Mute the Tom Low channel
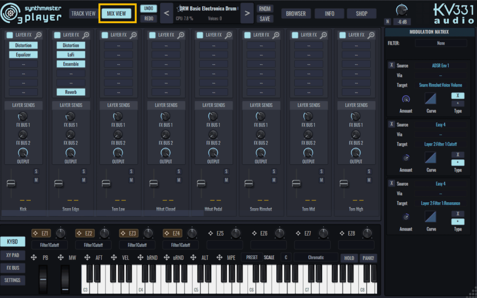Viewport: 477px width, 298px height. tap(131, 180)
